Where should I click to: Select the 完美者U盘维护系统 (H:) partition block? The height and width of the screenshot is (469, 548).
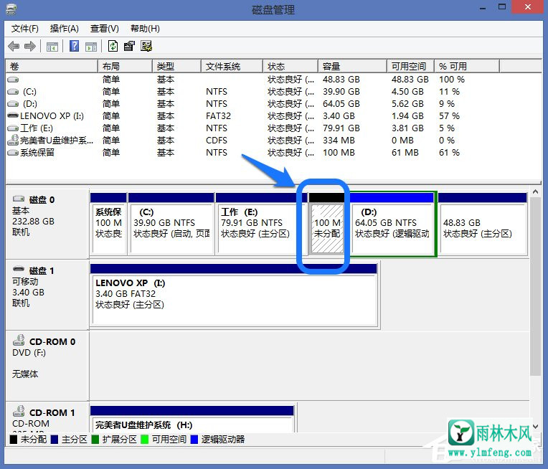coord(192,419)
